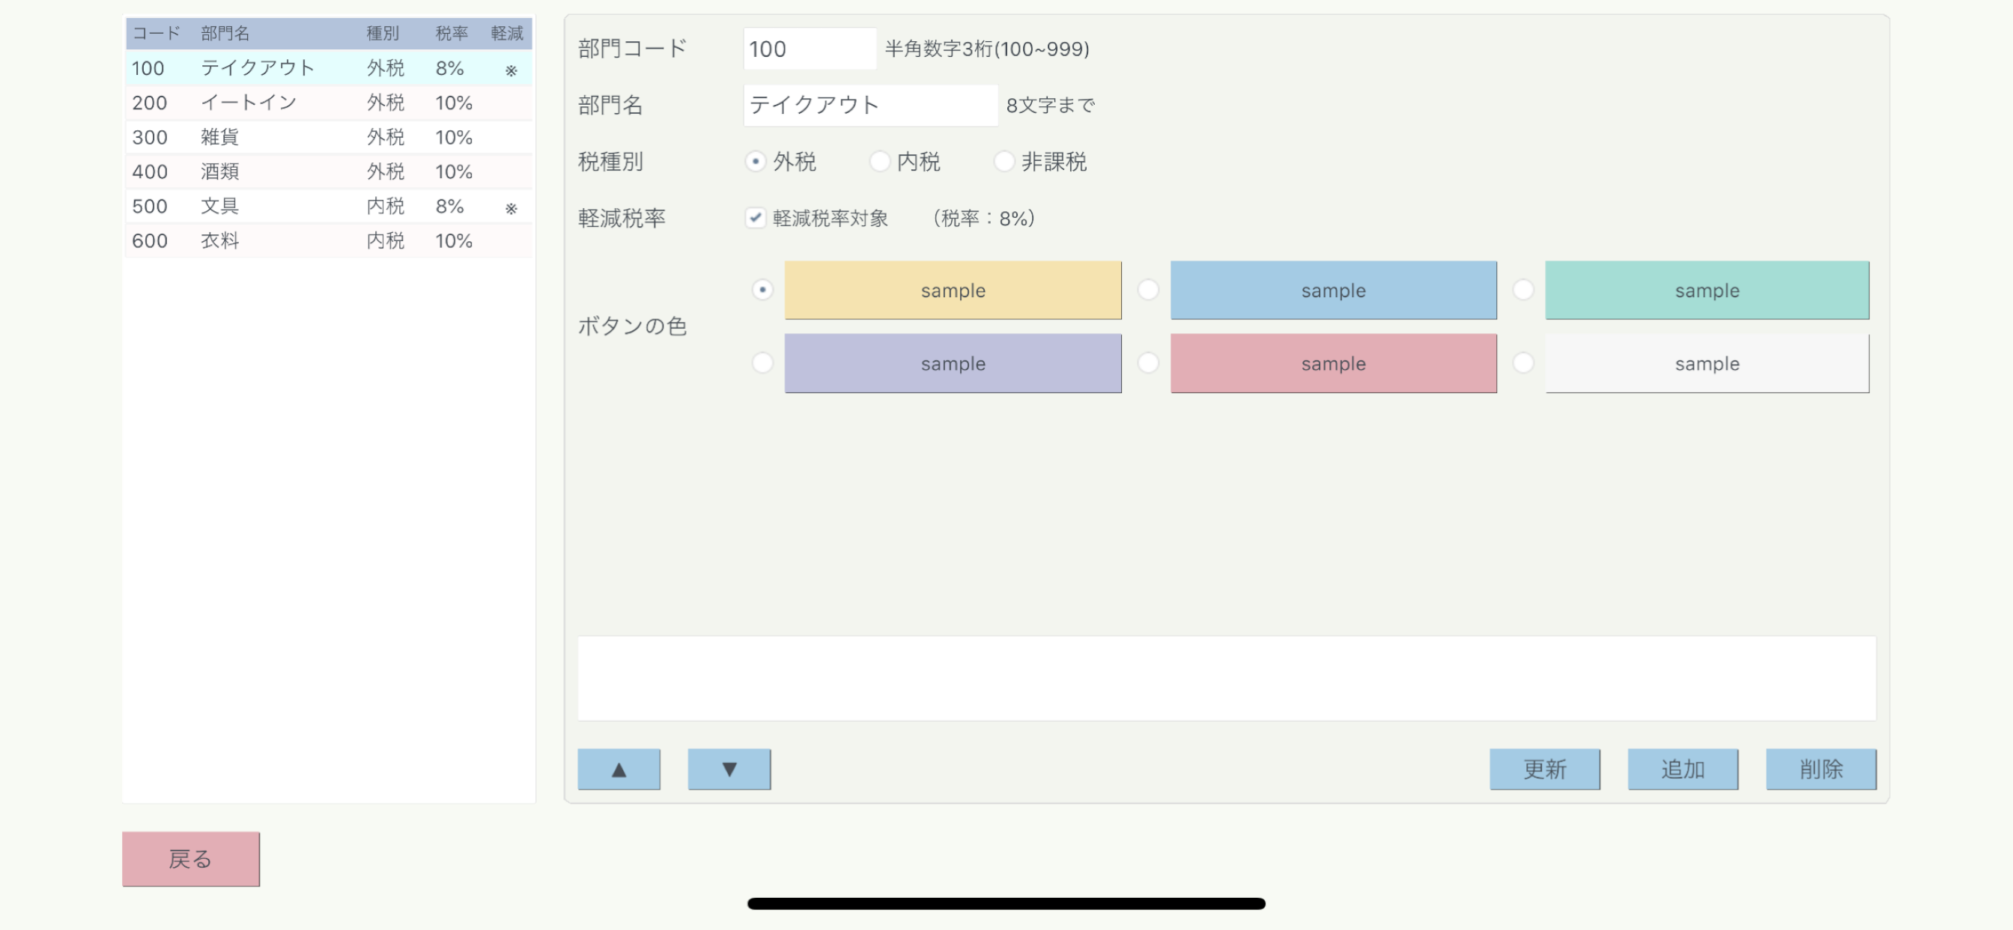Image resolution: width=2013 pixels, height=930 pixels.
Task: Go back with the 戻る button
Action: click(x=191, y=859)
